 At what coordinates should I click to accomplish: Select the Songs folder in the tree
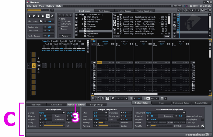point(95,31)
